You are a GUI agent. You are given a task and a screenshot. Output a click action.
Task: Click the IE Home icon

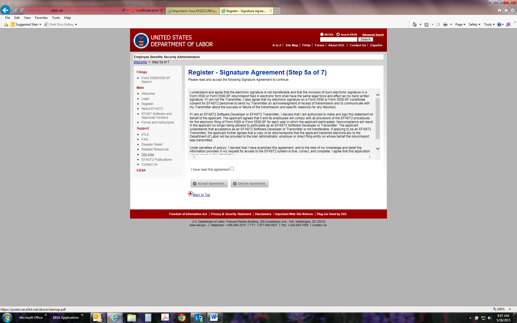(x=499, y=10)
